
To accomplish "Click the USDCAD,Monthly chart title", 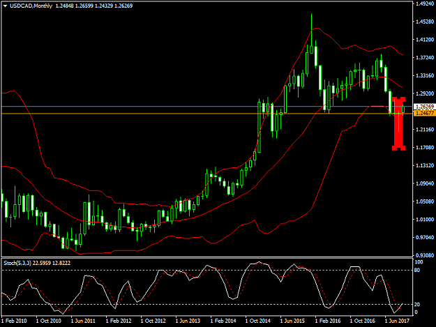I will coord(31,6).
